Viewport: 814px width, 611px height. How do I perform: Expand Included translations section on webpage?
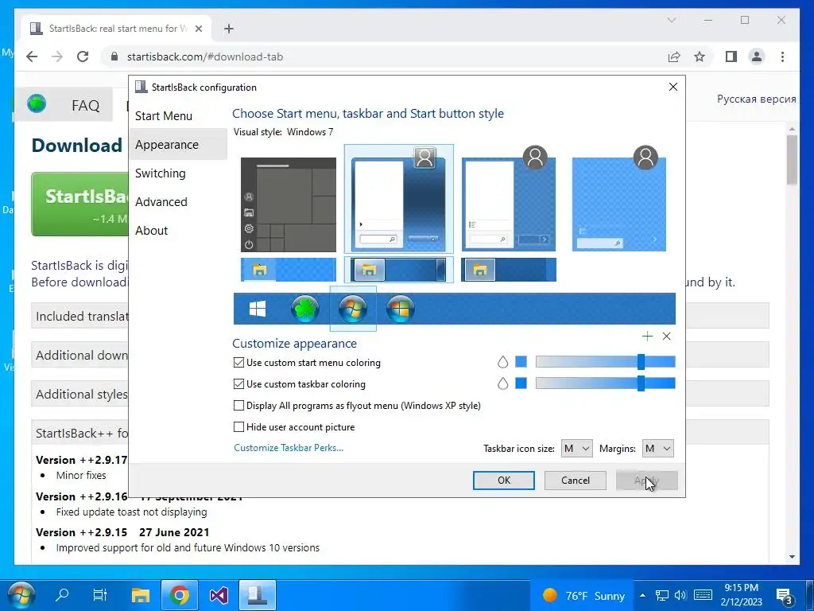pos(81,316)
